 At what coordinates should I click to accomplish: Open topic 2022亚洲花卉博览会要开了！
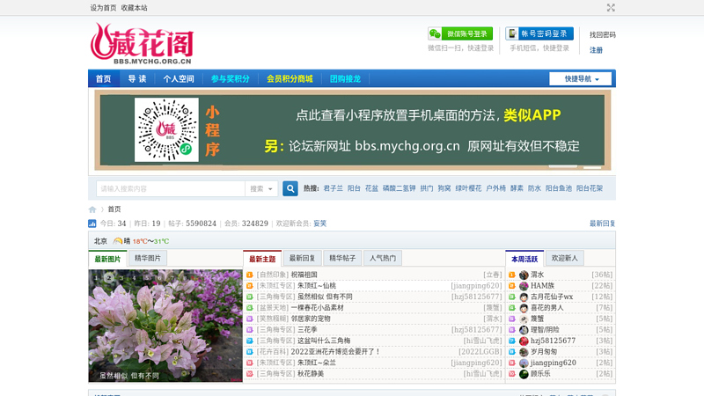tap(335, 351)
